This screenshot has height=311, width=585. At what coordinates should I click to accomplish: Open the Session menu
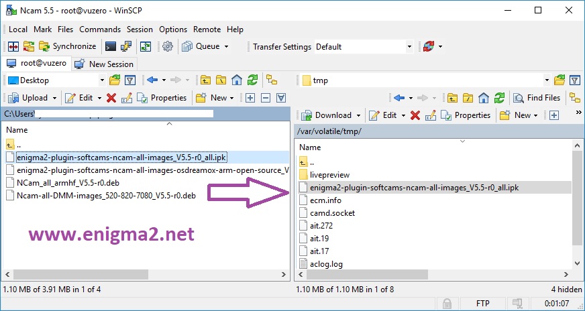[x=140, y=29]
